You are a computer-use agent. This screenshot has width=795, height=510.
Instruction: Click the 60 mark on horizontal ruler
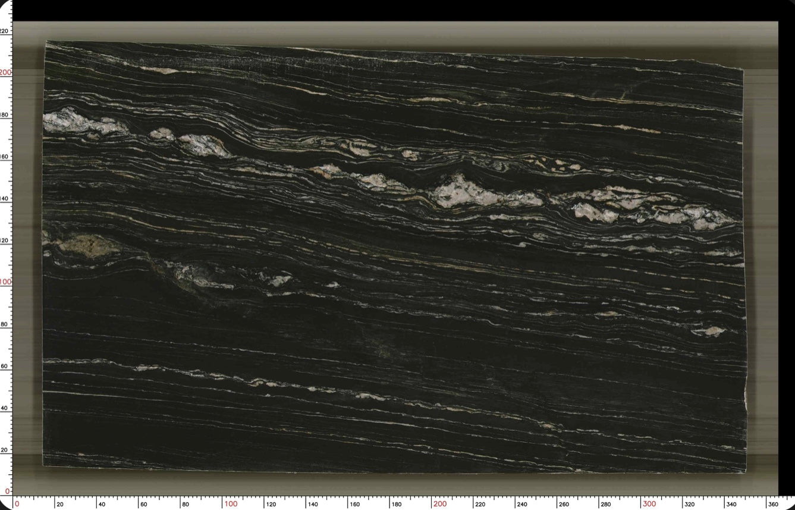[143, 505]
